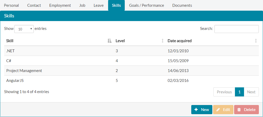263x117 pixels.
Task: Focus the Search input field
Action: pos(236,29)
